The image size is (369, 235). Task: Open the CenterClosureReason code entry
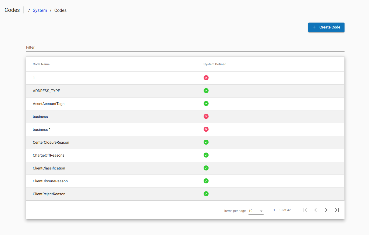point(51,142)
